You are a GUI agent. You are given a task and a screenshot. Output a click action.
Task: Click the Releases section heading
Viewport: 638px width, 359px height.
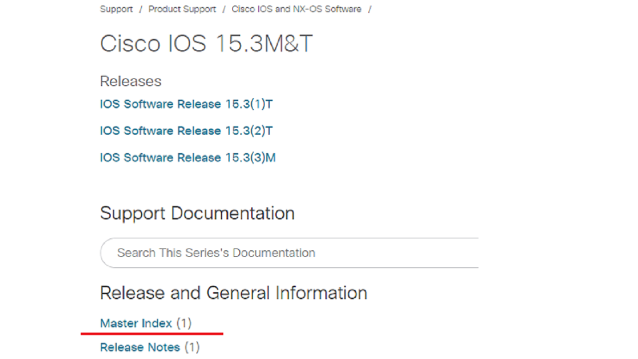[131, 81]
